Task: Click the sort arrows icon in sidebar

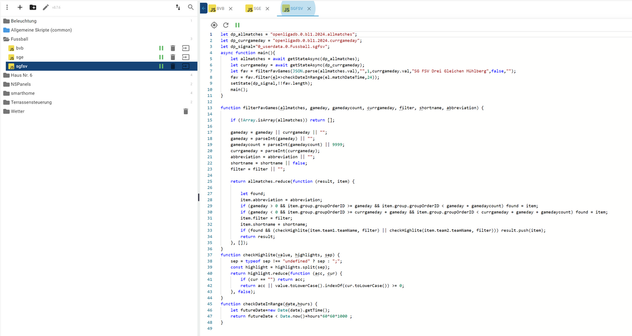Action: point(178,7)
